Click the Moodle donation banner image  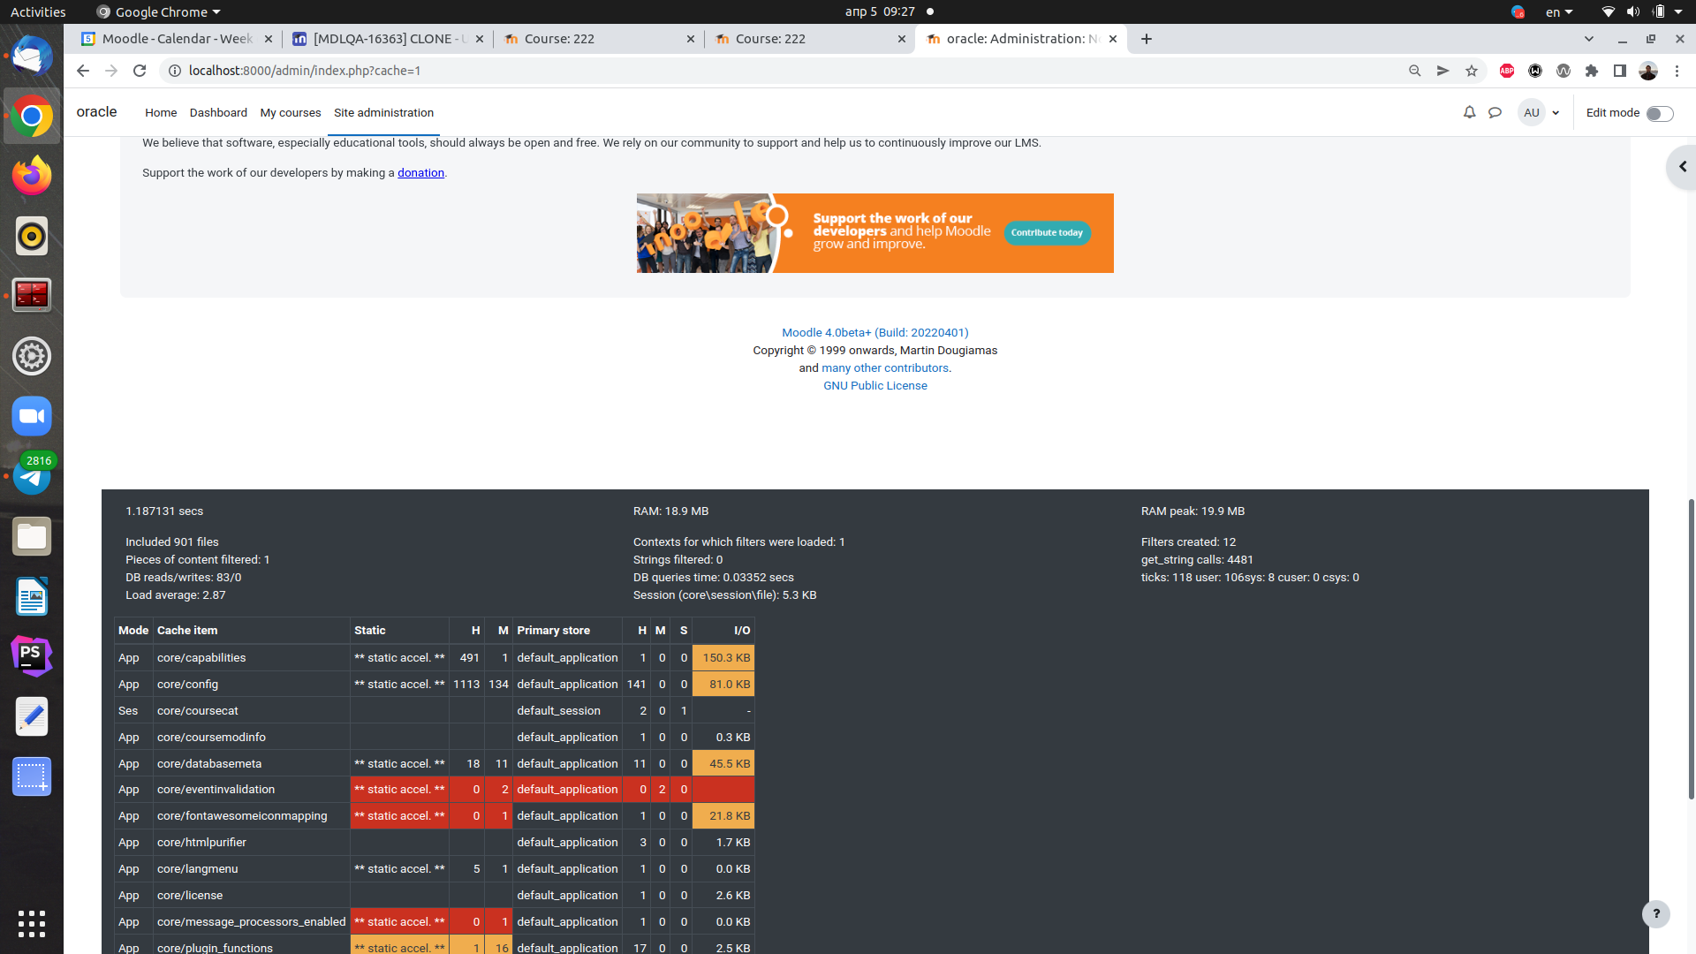(x=874, y=233)
